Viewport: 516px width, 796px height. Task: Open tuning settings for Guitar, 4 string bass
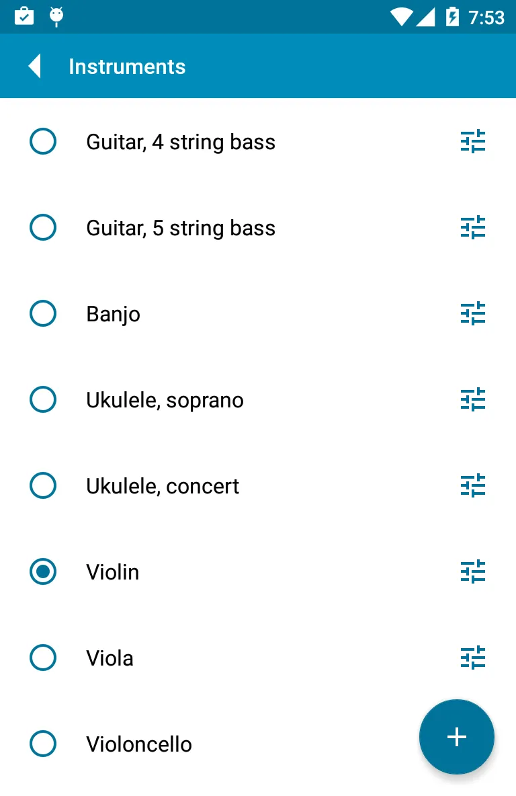473,142
